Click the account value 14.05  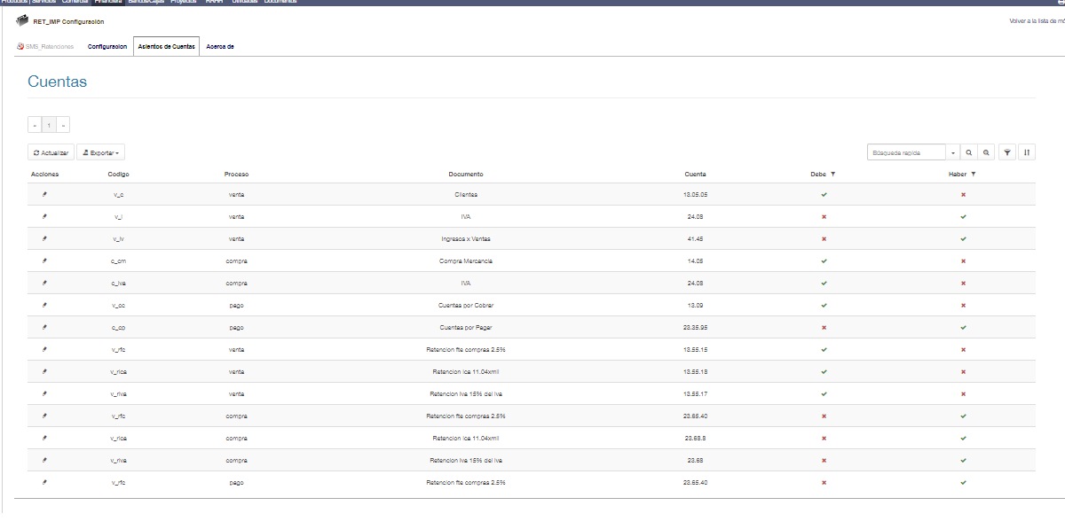pyautogui.click(x=696, y=260)
